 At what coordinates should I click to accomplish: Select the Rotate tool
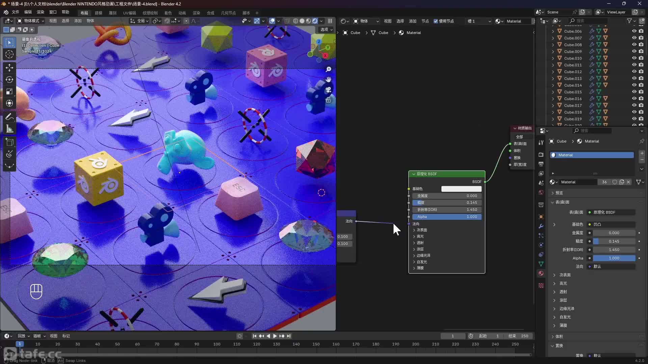tap(9, 80)
